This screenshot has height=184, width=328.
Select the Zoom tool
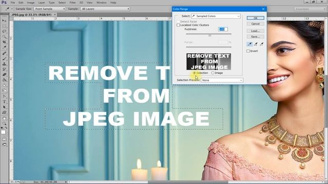[4, 124]
